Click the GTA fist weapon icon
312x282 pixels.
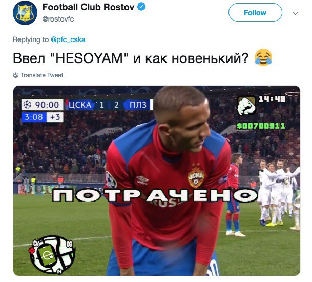247,106
